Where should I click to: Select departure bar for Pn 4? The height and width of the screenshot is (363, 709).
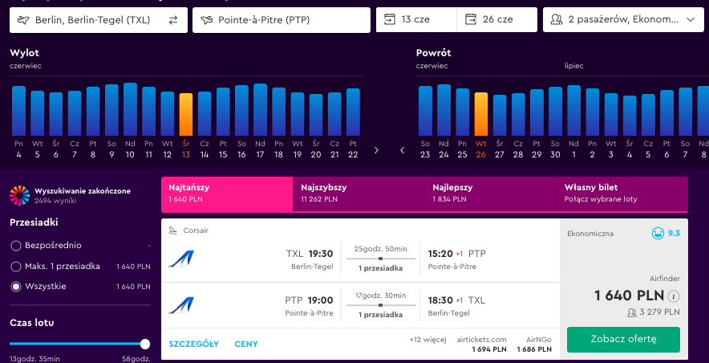[18, 111]
